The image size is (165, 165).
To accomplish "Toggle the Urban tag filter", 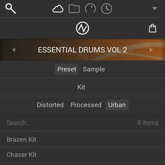I will click(x=117, y=105).
